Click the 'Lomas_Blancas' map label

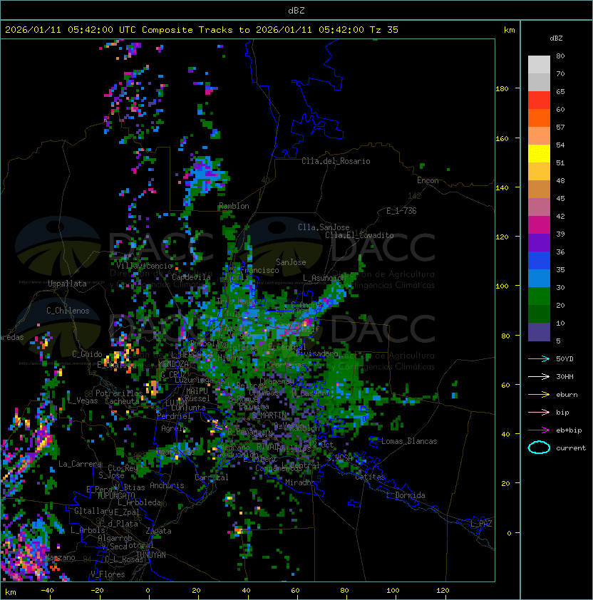pyautogui.click(x=409, y=441)
